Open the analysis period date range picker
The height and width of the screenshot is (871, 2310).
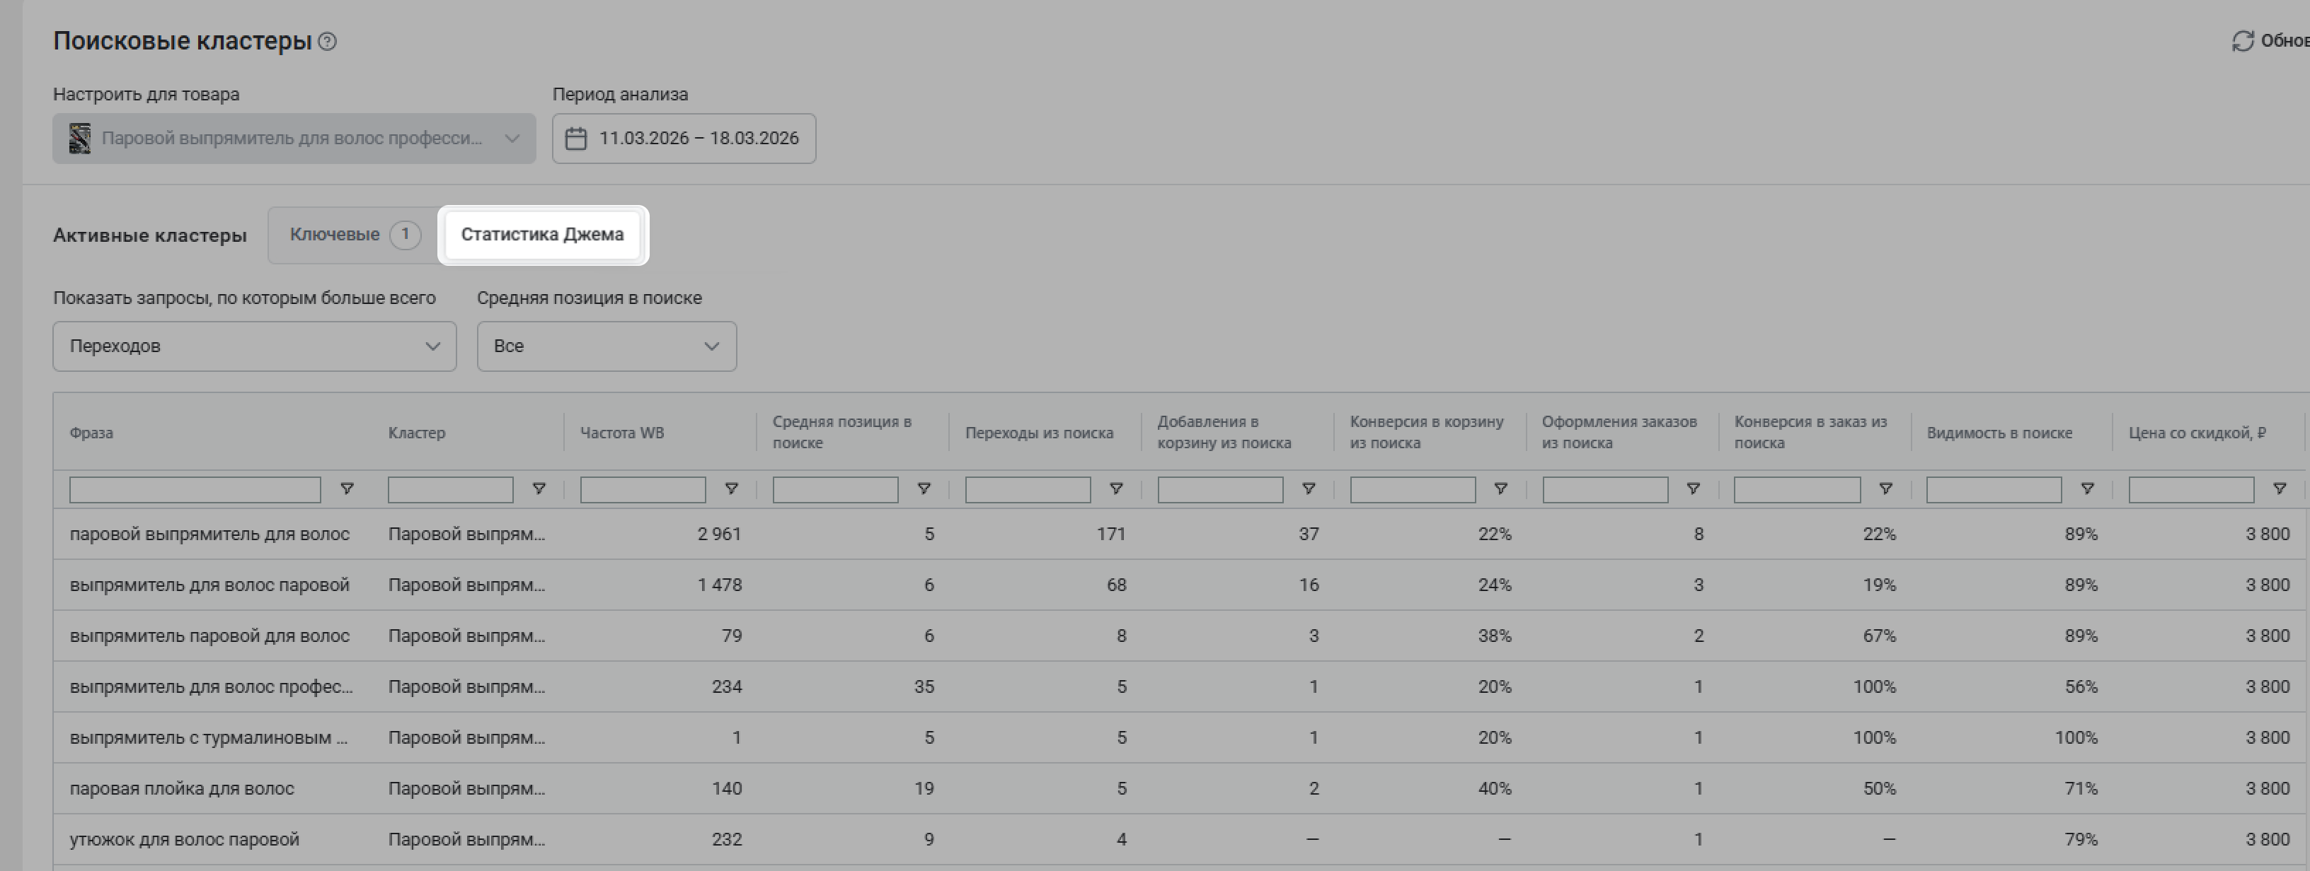(x=698, y=139)
